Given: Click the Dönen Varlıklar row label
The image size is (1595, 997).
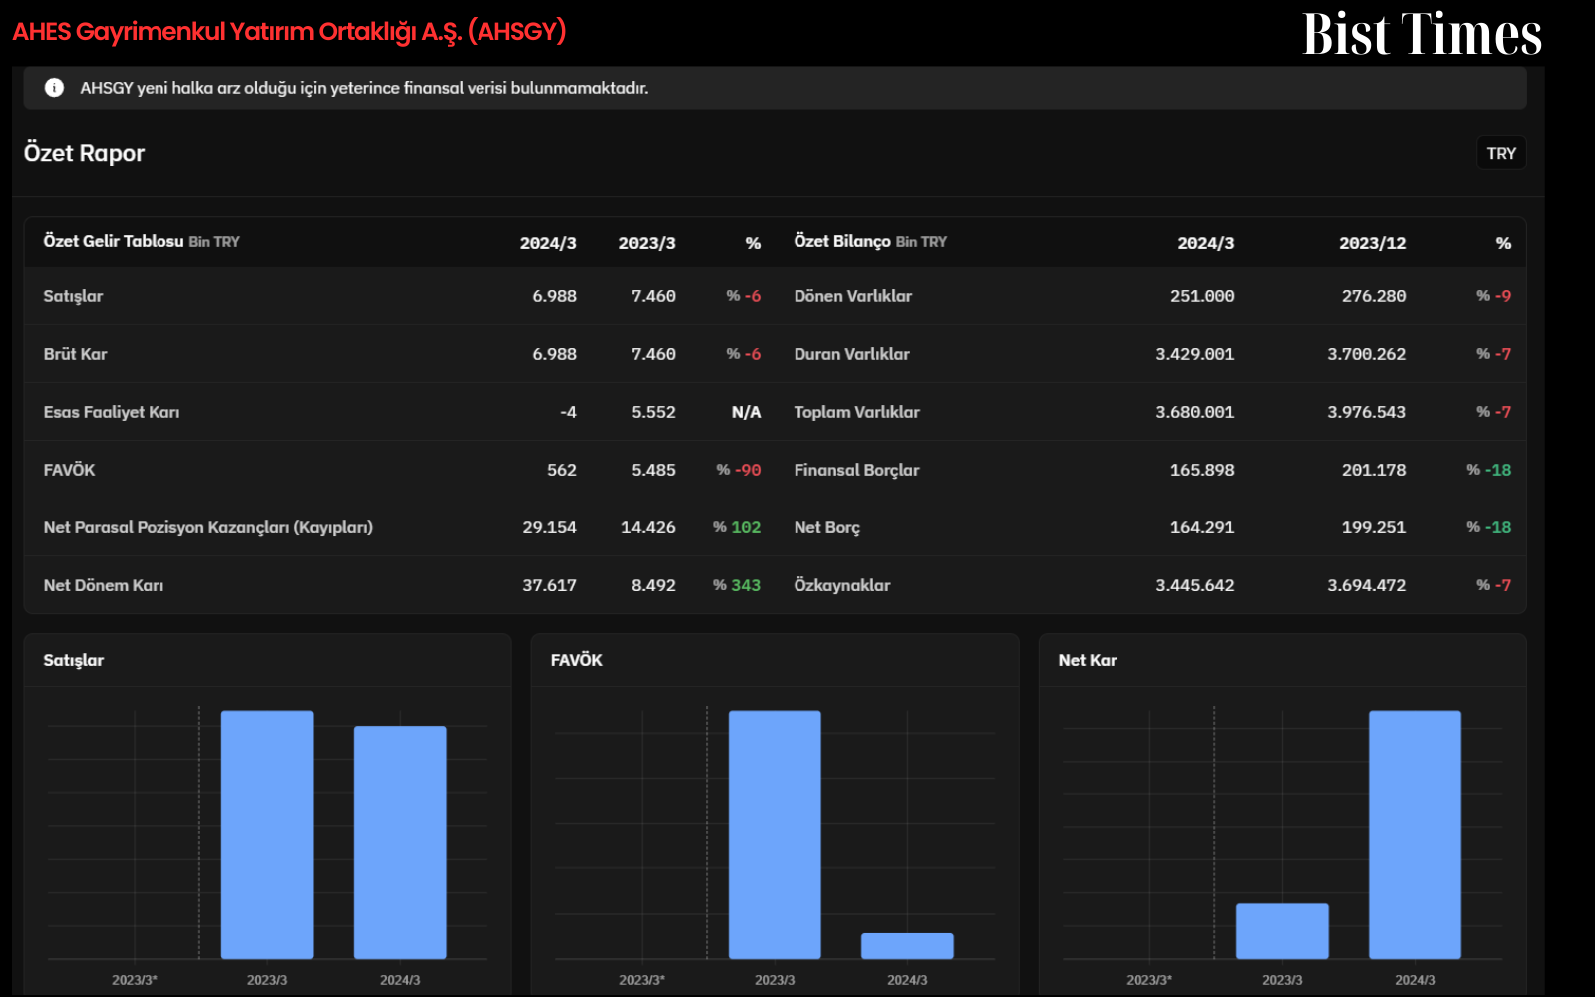Looking at the screenshot, I should point(853,296).
